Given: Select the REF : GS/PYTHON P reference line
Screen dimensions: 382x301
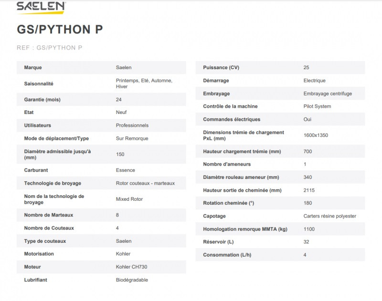Looking at the screenshot, I should click(x=53, y=47).
